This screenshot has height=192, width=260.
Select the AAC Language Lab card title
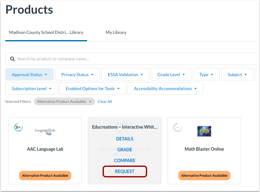point(45,149)
